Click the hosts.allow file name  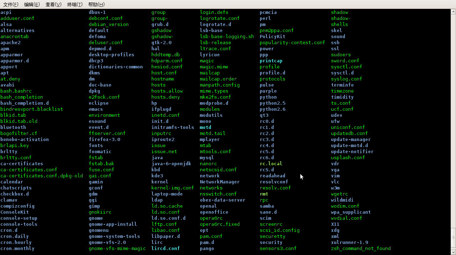[x=167, y=91]
